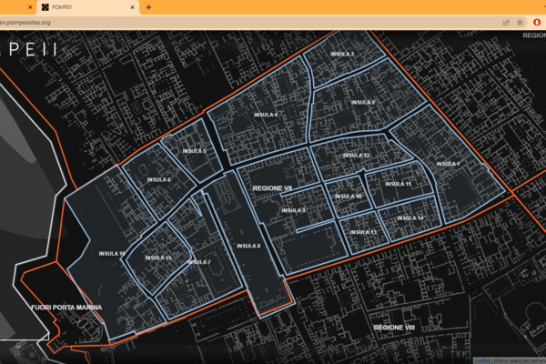Click the POMPEII tab favicon
Image resolution: width=546 pixels, height=364 pixels.
pyautogui.click(x=56, y=7)
